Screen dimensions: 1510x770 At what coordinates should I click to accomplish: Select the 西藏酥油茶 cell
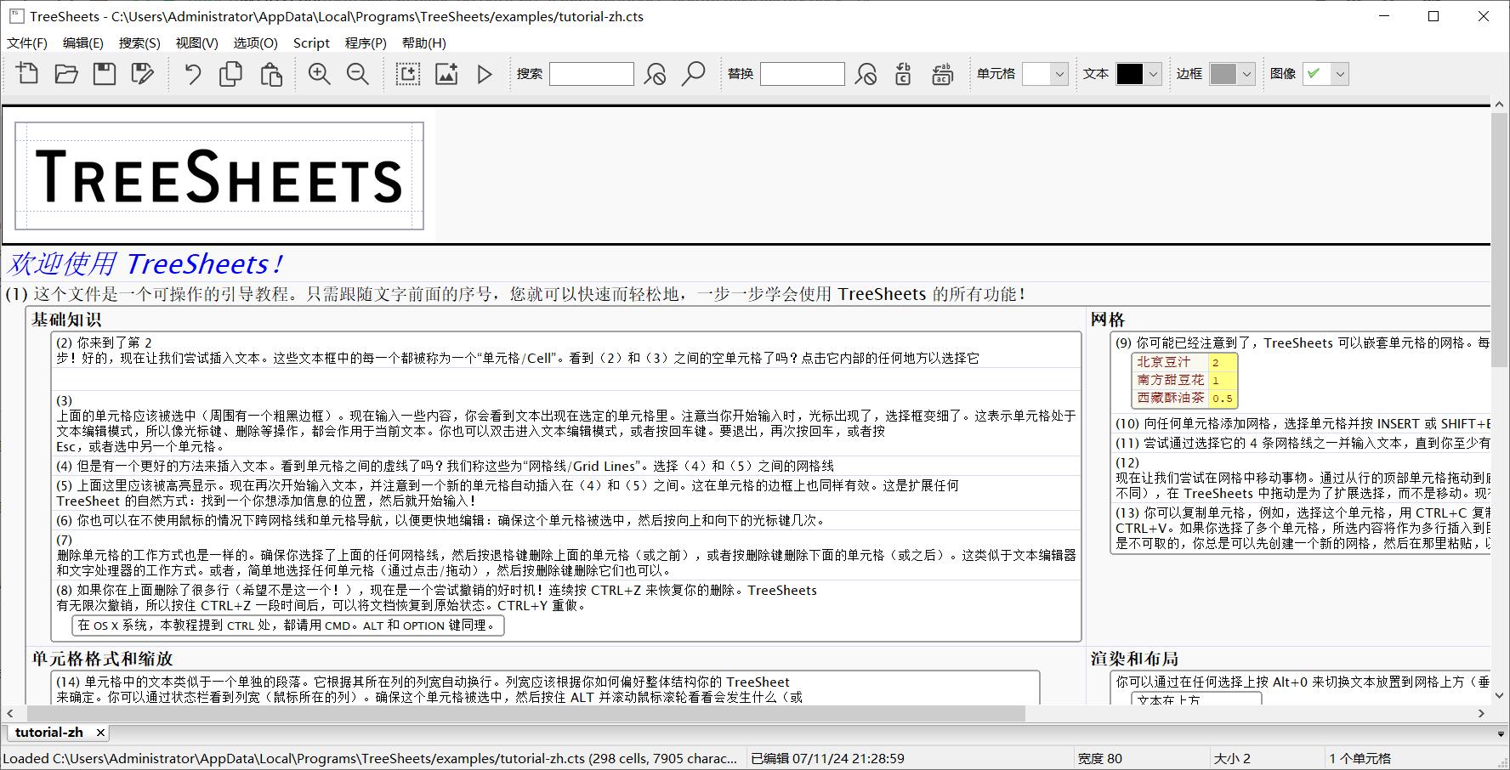point(1170,398)
